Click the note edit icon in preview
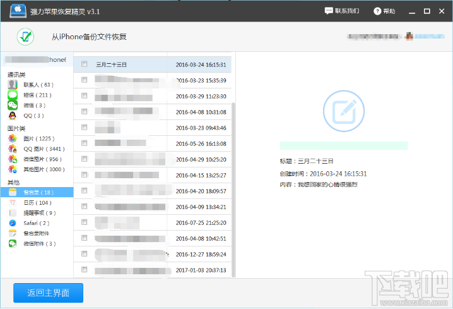Viewport: 453px width, 309px height. [343, 111]
